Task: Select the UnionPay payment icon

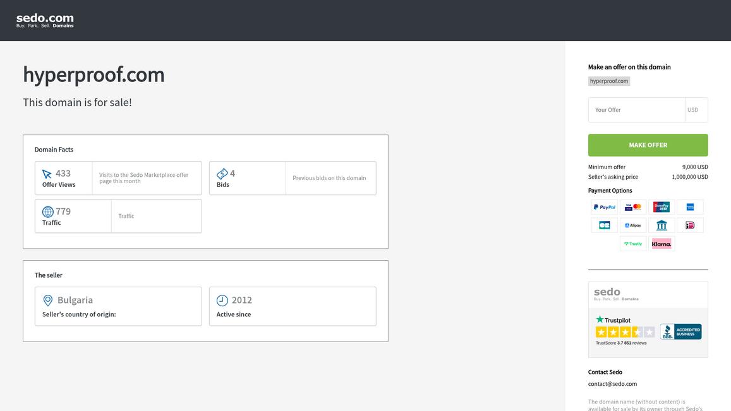Action: click(x=662, y=207)
